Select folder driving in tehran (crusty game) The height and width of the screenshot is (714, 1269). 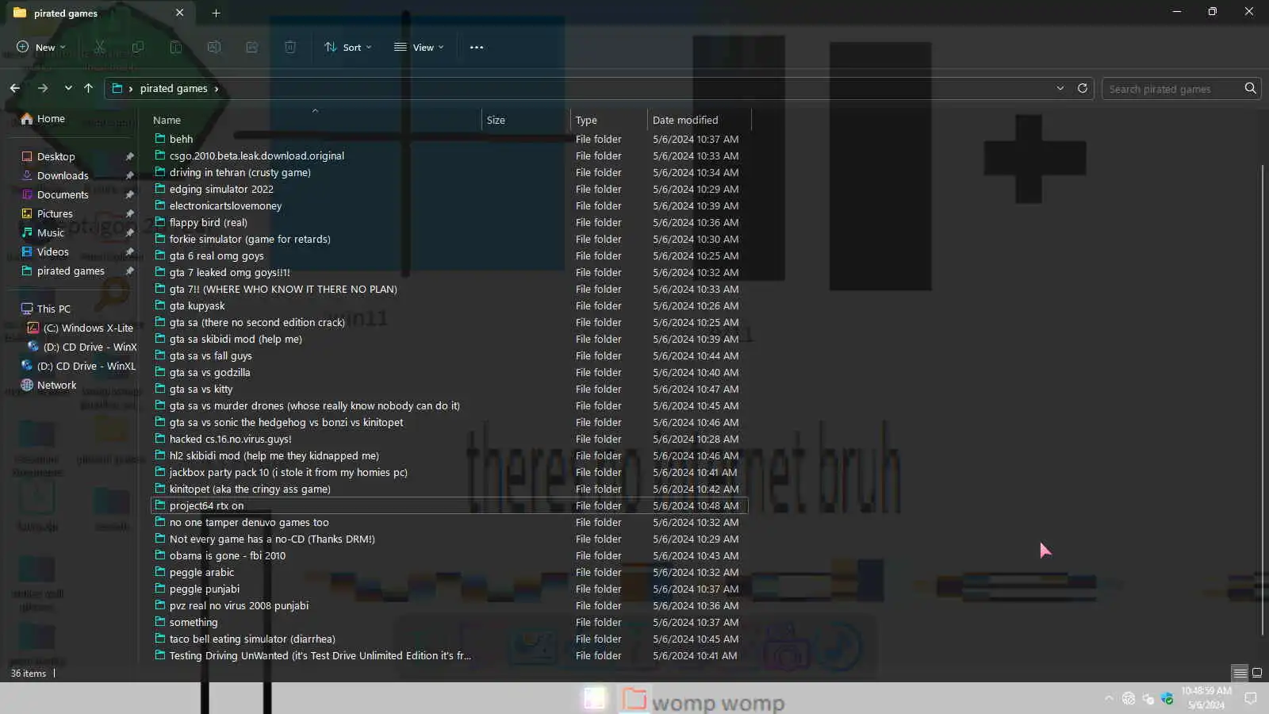(x=449, y=172)
